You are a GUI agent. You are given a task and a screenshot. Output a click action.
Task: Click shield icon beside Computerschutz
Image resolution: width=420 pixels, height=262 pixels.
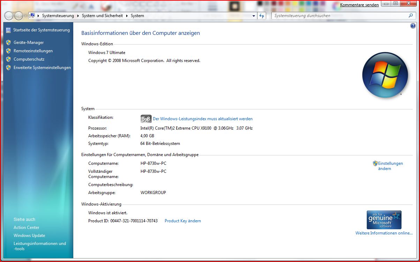(x=8, y=59)
